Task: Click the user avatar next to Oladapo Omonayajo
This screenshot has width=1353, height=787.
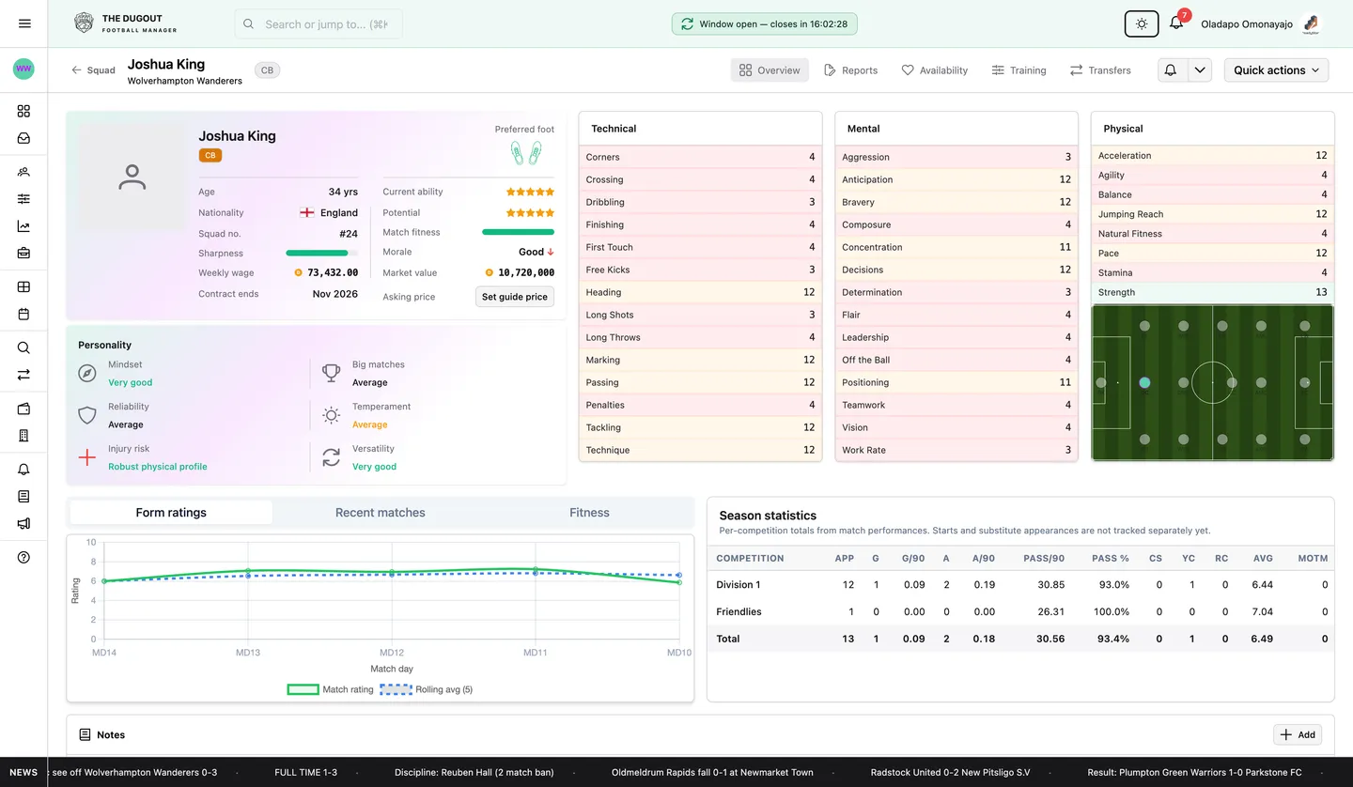Action: [x=1312, y=24]
